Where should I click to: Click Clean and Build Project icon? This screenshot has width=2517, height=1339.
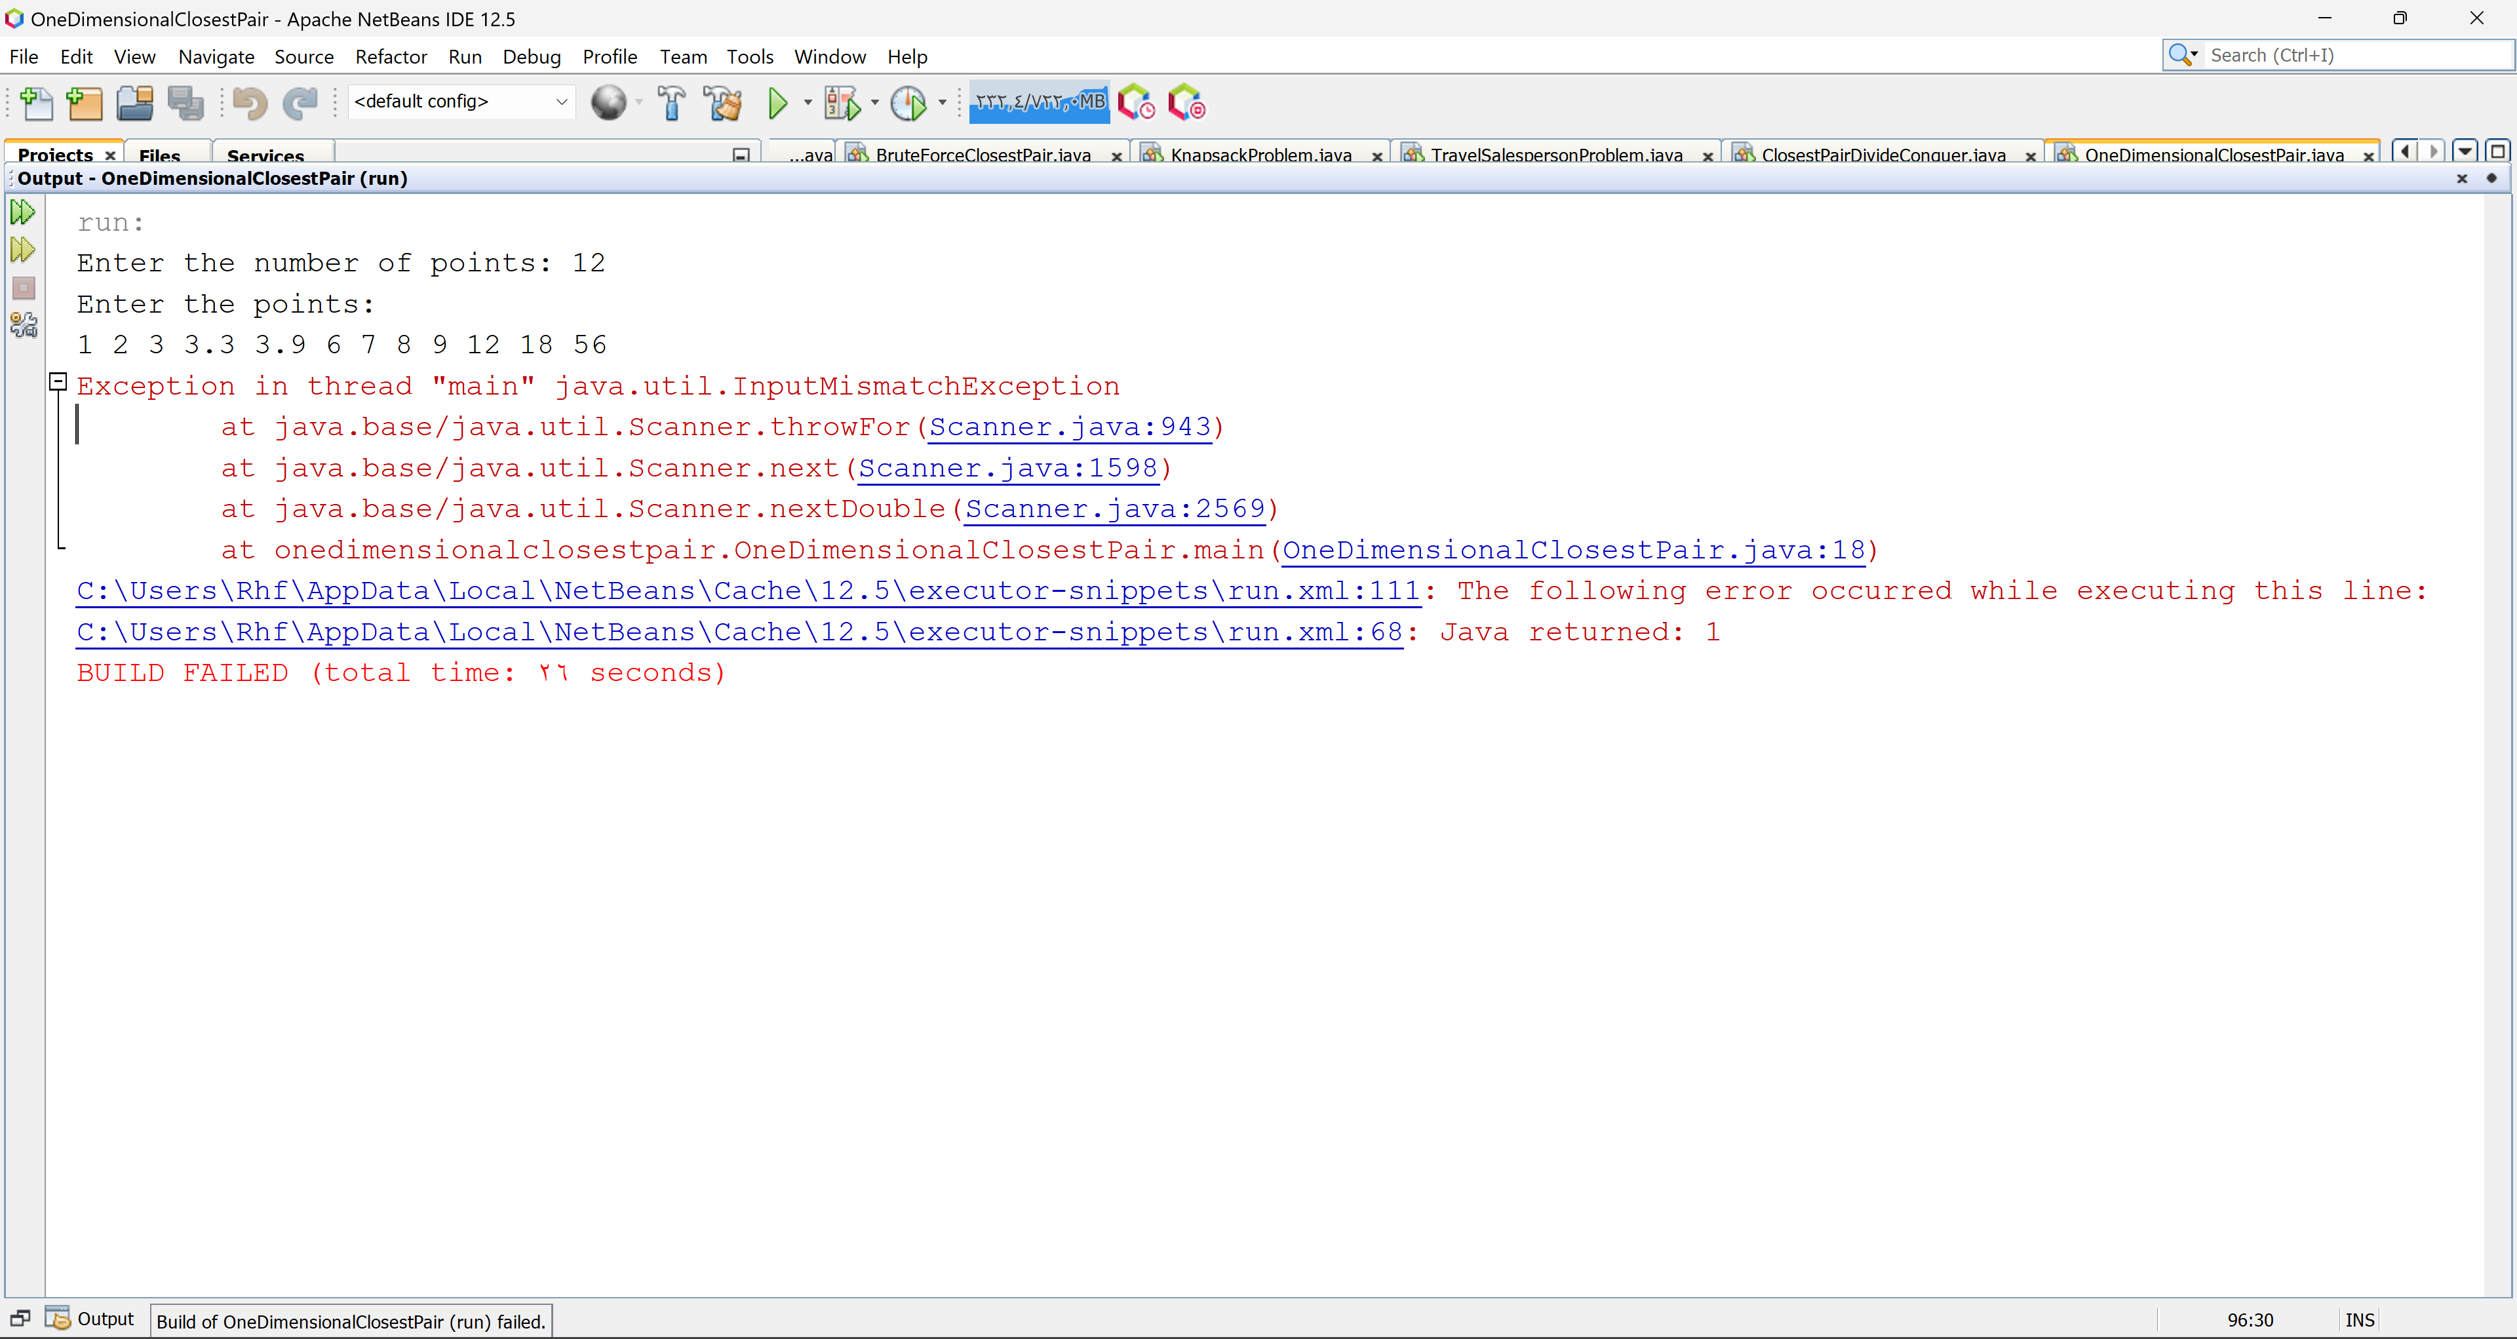(x=723, y=102)
